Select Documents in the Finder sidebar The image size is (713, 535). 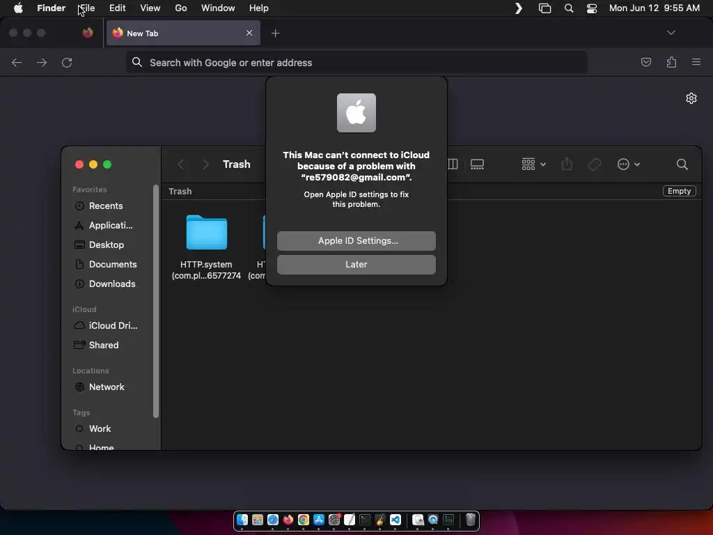click(x=112, y=264)
